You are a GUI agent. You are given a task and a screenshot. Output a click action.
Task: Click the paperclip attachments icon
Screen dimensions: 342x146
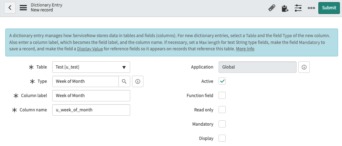(x=272, y=8)
